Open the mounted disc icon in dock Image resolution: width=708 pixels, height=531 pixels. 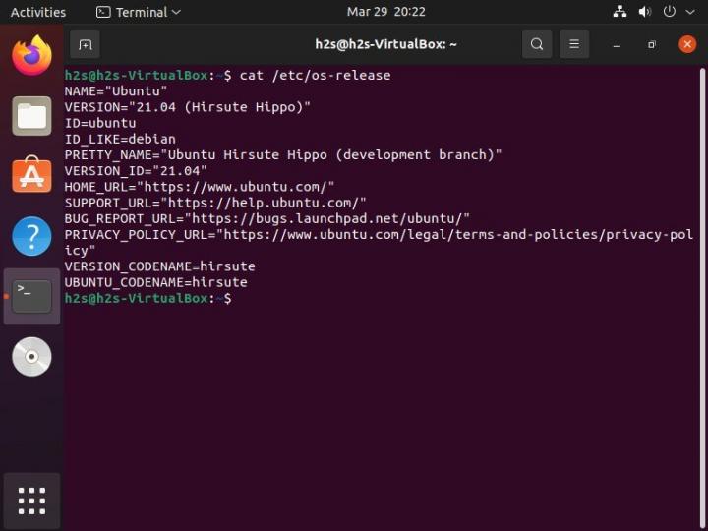(31, 356)
